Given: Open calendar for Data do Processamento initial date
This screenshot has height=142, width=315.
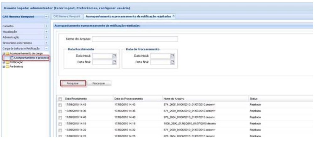Looking at the screenshot, I should coord(172,55).
